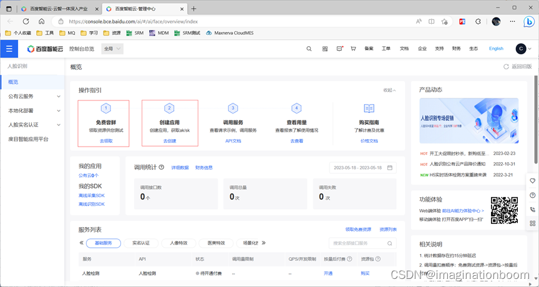The width and height of the screenshot is (539, 287).
Task: Click 返回旧版 to return to the old version
Action: (518, 67)
